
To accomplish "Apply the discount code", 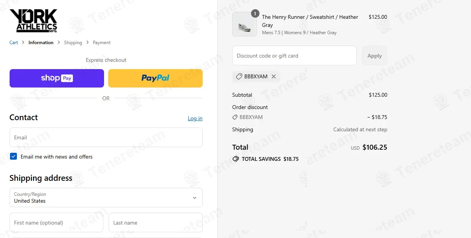I will (375, 56).
